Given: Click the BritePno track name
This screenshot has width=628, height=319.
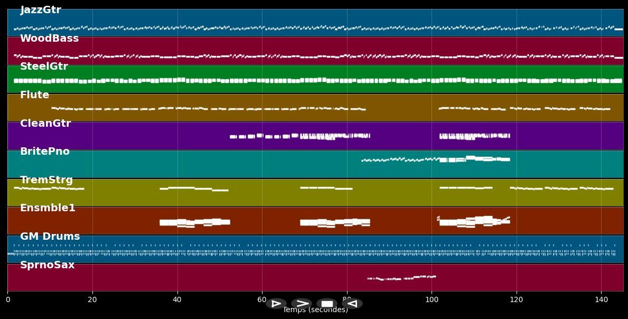Looking at the screenshot, I should (45, 152).
